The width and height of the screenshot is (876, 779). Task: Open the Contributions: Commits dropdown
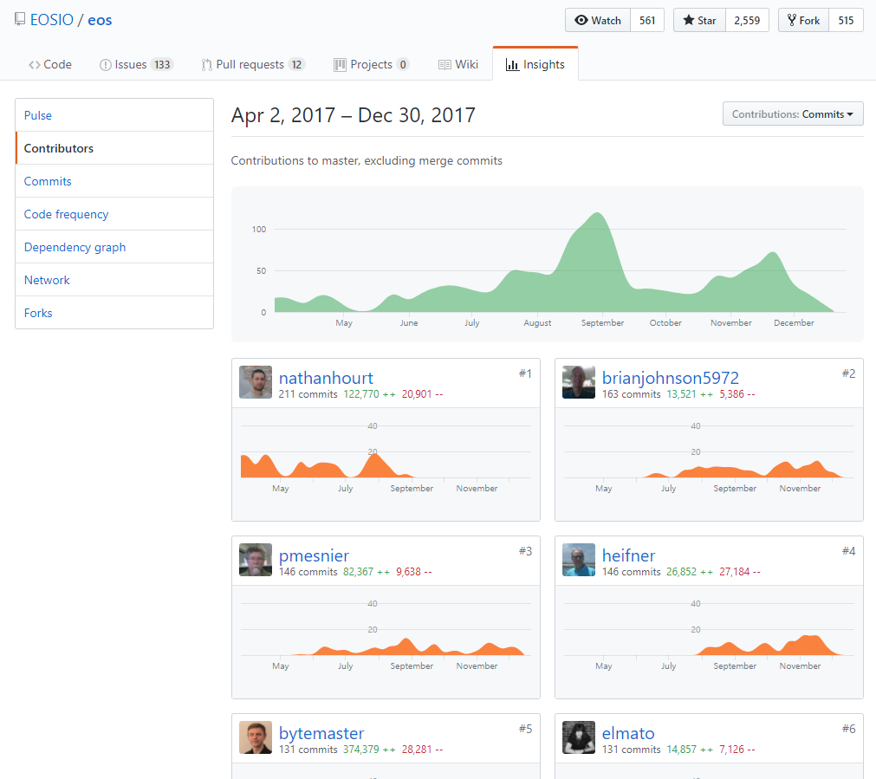pos(793,114)
